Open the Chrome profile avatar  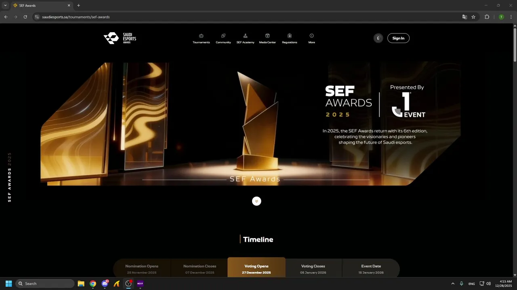[501, 17]
